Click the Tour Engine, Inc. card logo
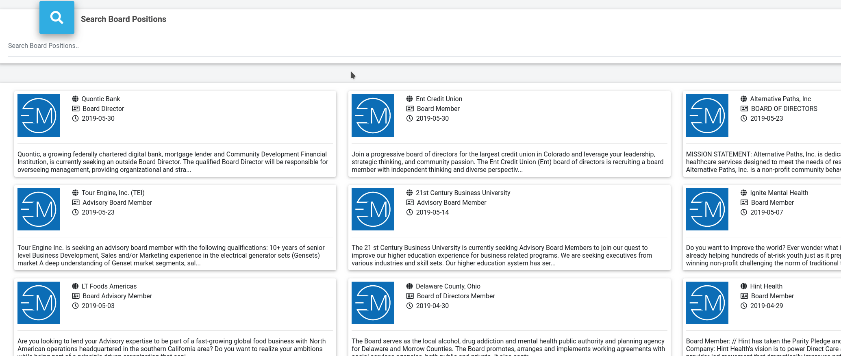841x356 pixels. coord(39,209)
